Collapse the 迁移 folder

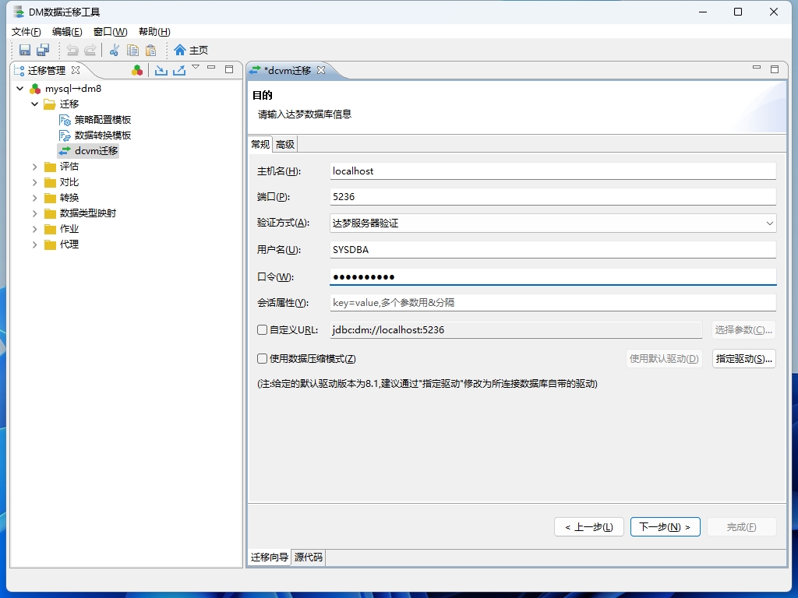pos(34,104)
